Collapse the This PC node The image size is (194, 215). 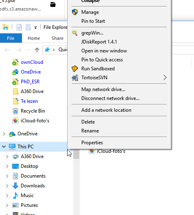pos(4,147)
